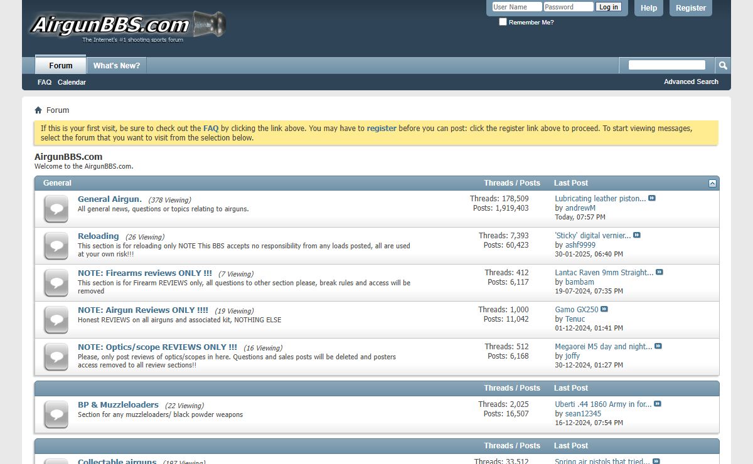Image resolution: width=753 pixels, height=464 pixels.
Task: Open the Forum breadcrumb link
Action: click(58, 110)
